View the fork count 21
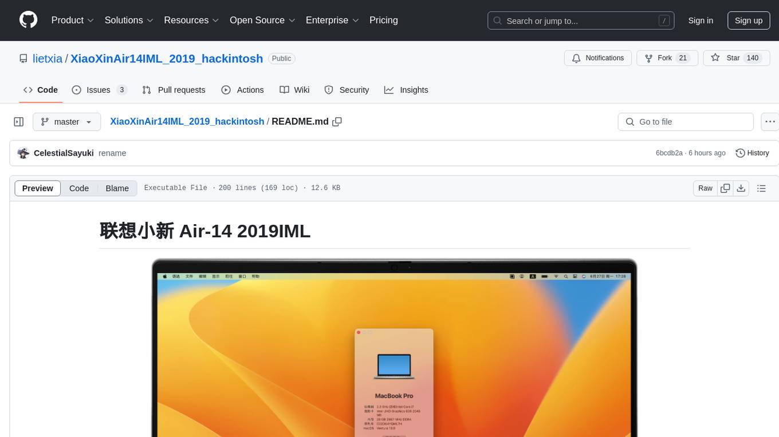779x437 pixels. tap(683, 58)
